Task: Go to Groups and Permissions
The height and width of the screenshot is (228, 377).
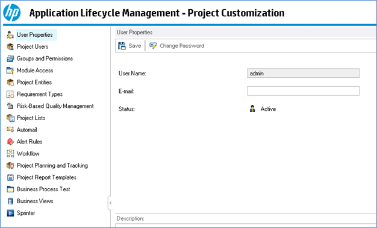Action: pyautogui.click(x=45, y=59)
